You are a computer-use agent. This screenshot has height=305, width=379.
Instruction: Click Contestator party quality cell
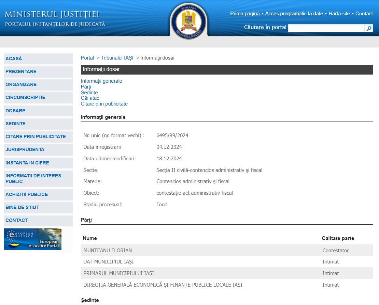point(336,251)
